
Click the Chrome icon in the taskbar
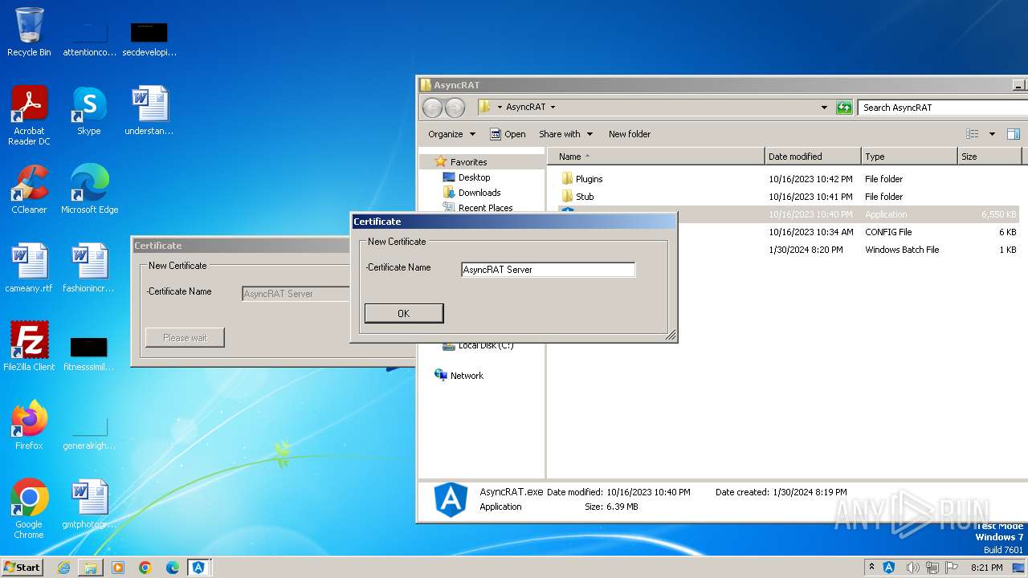click(x=145, y=568)
